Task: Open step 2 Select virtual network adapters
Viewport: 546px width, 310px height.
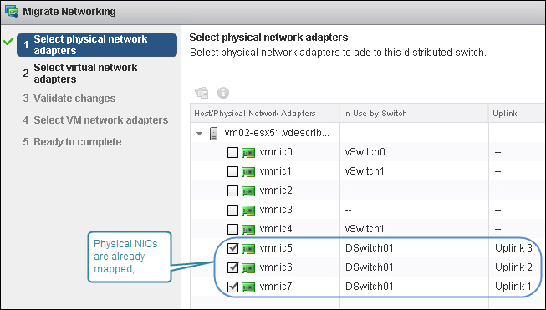Action: tap(85, 73)
